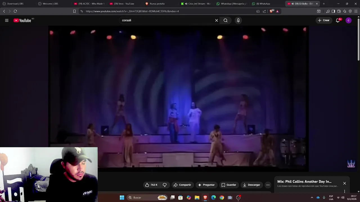This screenshot has height=202, width=360.
Task: Click the browser address bar URL
Action: (132, 11)
